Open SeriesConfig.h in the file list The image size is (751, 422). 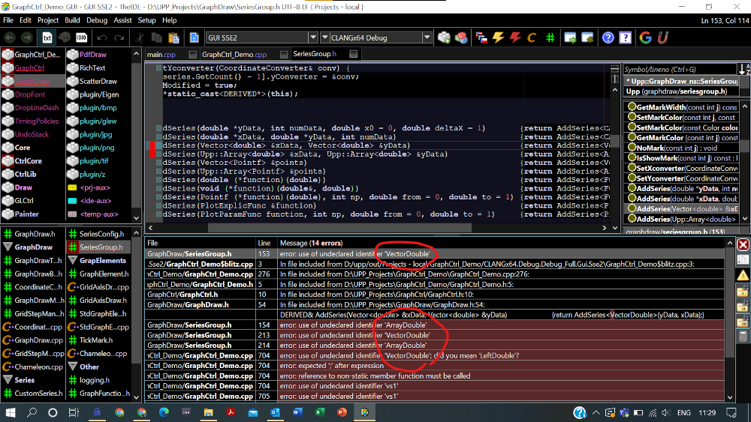(101, 235)
